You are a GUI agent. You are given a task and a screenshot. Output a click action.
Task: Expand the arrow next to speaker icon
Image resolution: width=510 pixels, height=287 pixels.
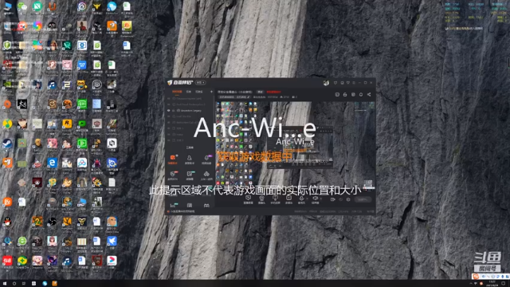tap(320, 199)
